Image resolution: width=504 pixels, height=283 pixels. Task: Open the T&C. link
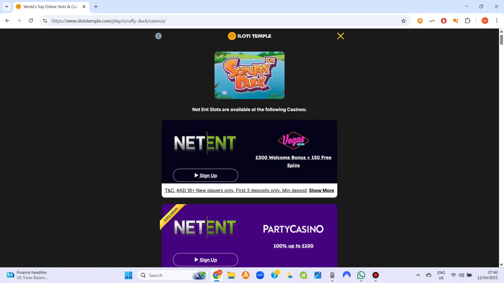click(170, 191)
